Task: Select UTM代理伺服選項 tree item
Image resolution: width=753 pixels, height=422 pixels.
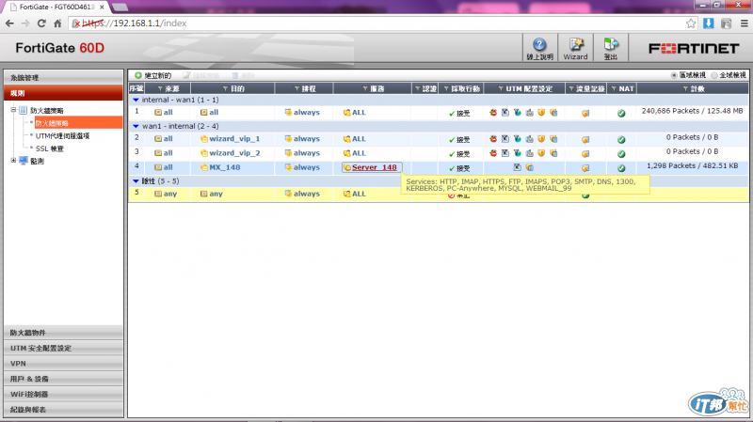Action: tap(62, 135)
